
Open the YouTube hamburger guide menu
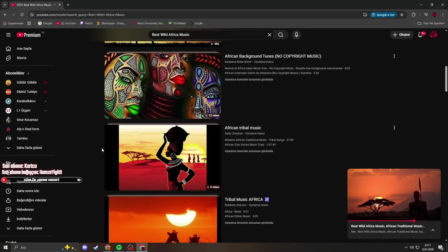click(x=8, y=35)
